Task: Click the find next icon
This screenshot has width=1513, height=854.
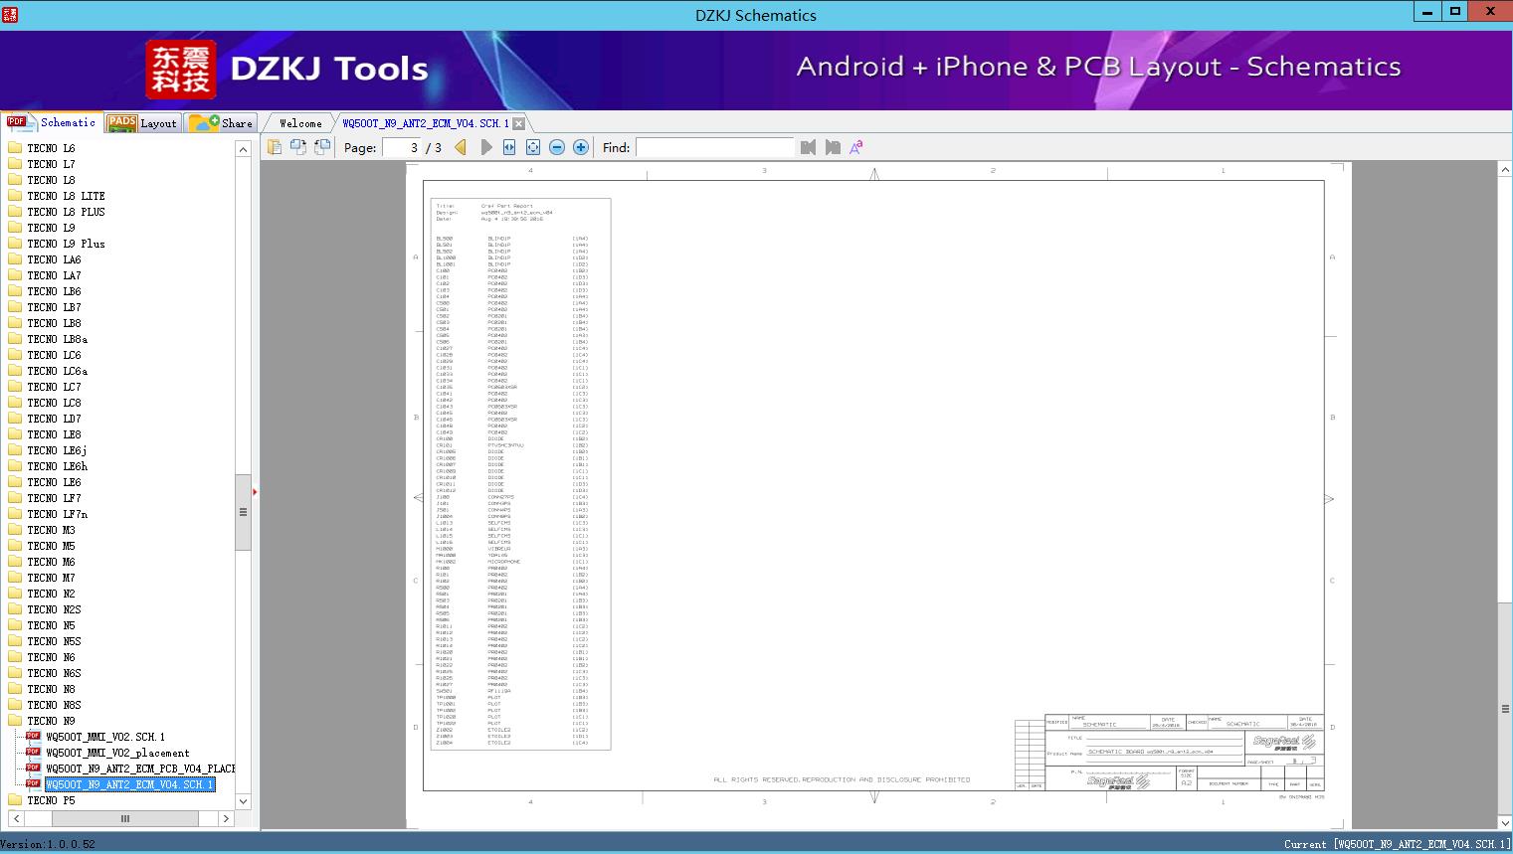Action: [x=833, y=147]
